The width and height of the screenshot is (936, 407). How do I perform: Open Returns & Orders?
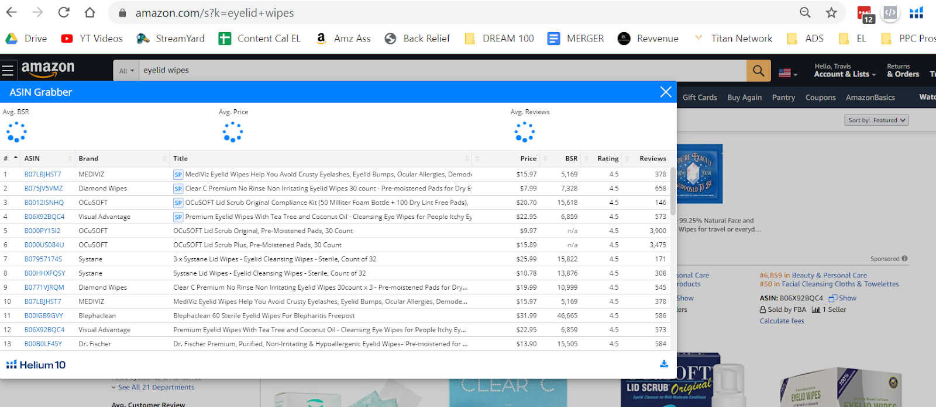point(903,71)
